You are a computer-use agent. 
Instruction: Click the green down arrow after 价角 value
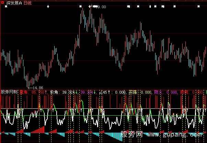76,92
